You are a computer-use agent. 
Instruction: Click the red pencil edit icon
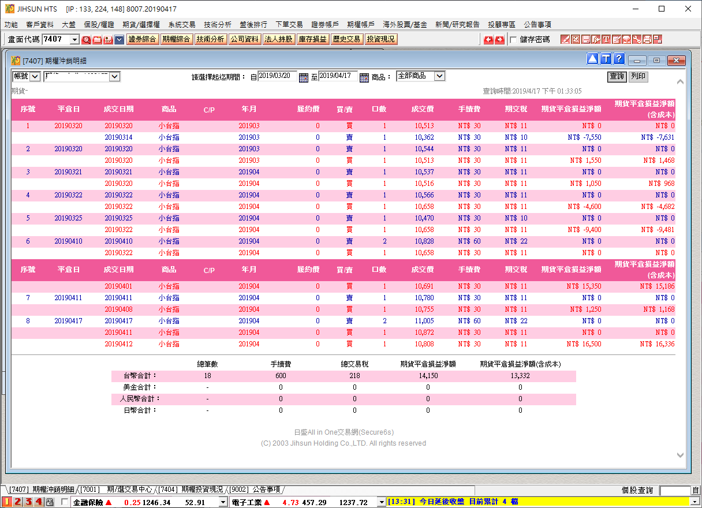tap(565, 39)
